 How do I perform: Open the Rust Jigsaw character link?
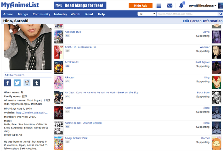coord(202,62)
